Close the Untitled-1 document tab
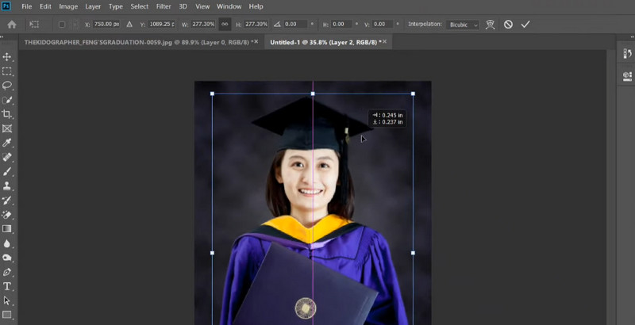 click(384, 41)
